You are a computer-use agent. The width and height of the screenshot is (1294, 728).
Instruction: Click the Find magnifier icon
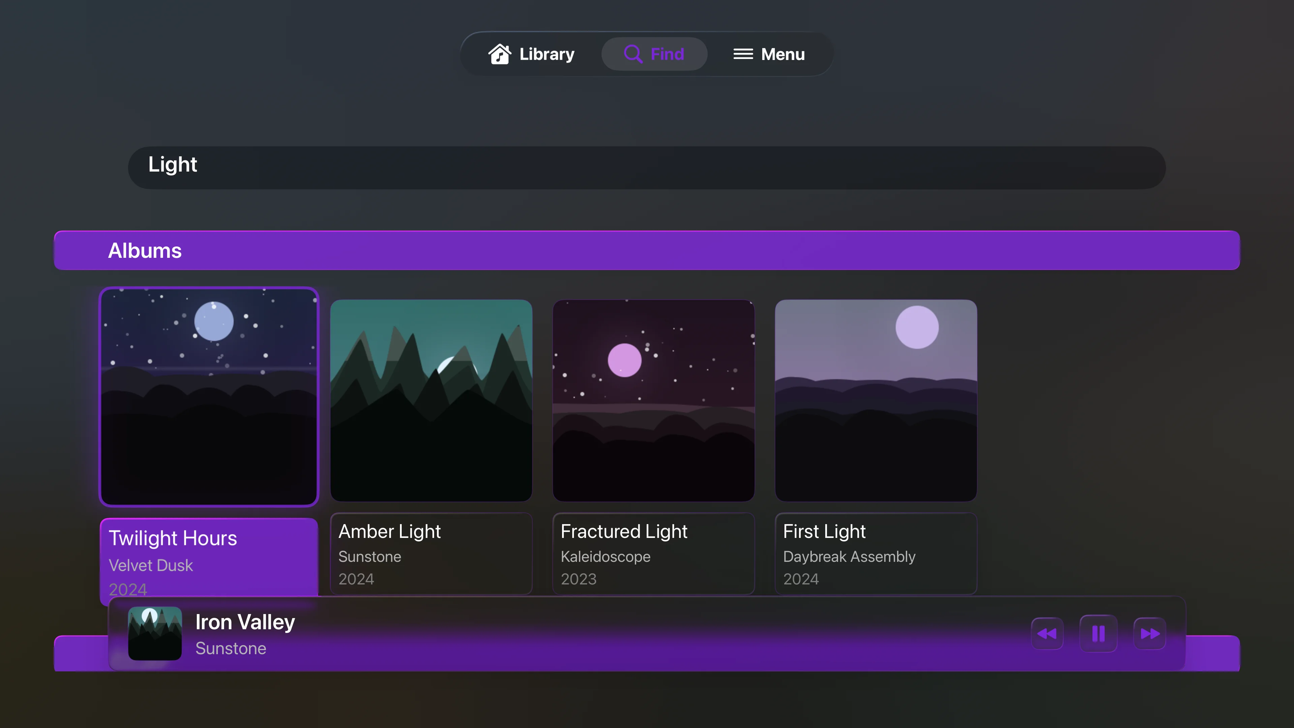tap(633, 54)
